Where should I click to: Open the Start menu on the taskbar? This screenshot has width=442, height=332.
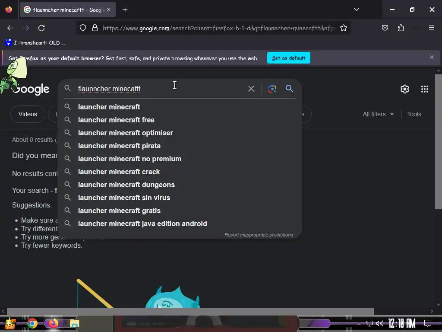pos(10,323)
